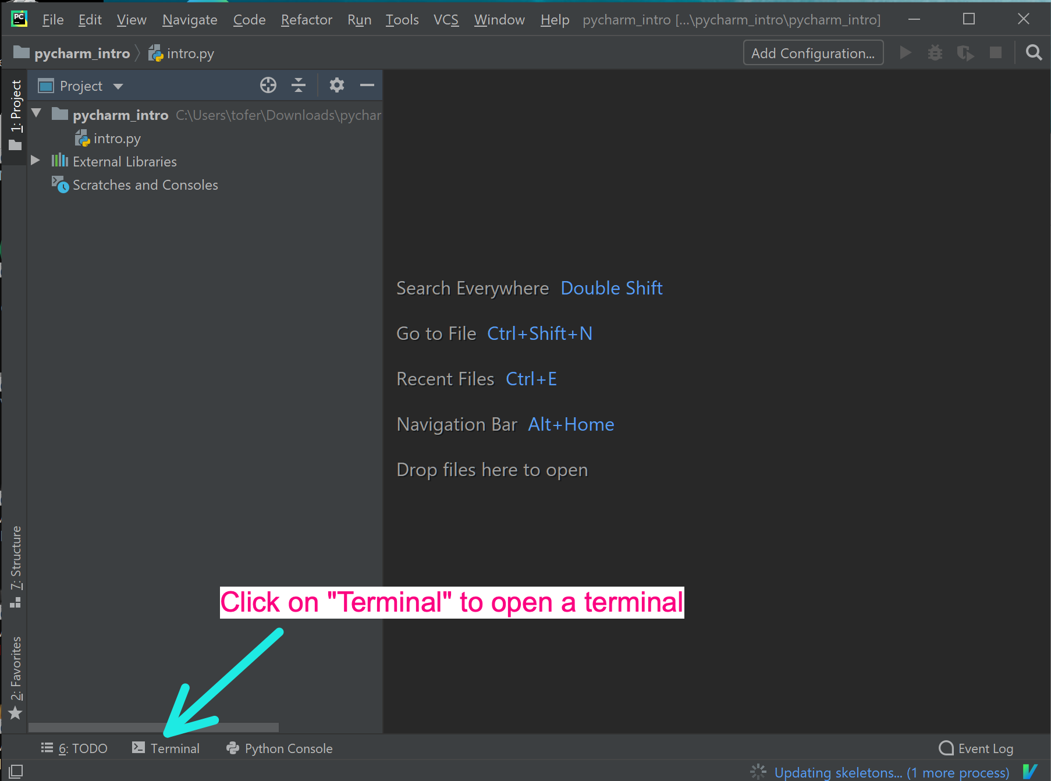Screen dimensions: 1051x781
Task: Expand External Libraries tree node
Action: coord(35,161)
